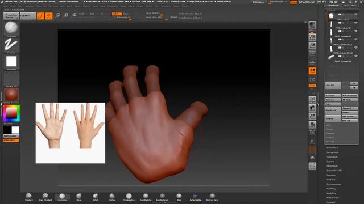Activate the Rotate transpose icon in top shelf
Viewport: 364px width, 204px height.
pyautogui.click(x=74, y=16)
